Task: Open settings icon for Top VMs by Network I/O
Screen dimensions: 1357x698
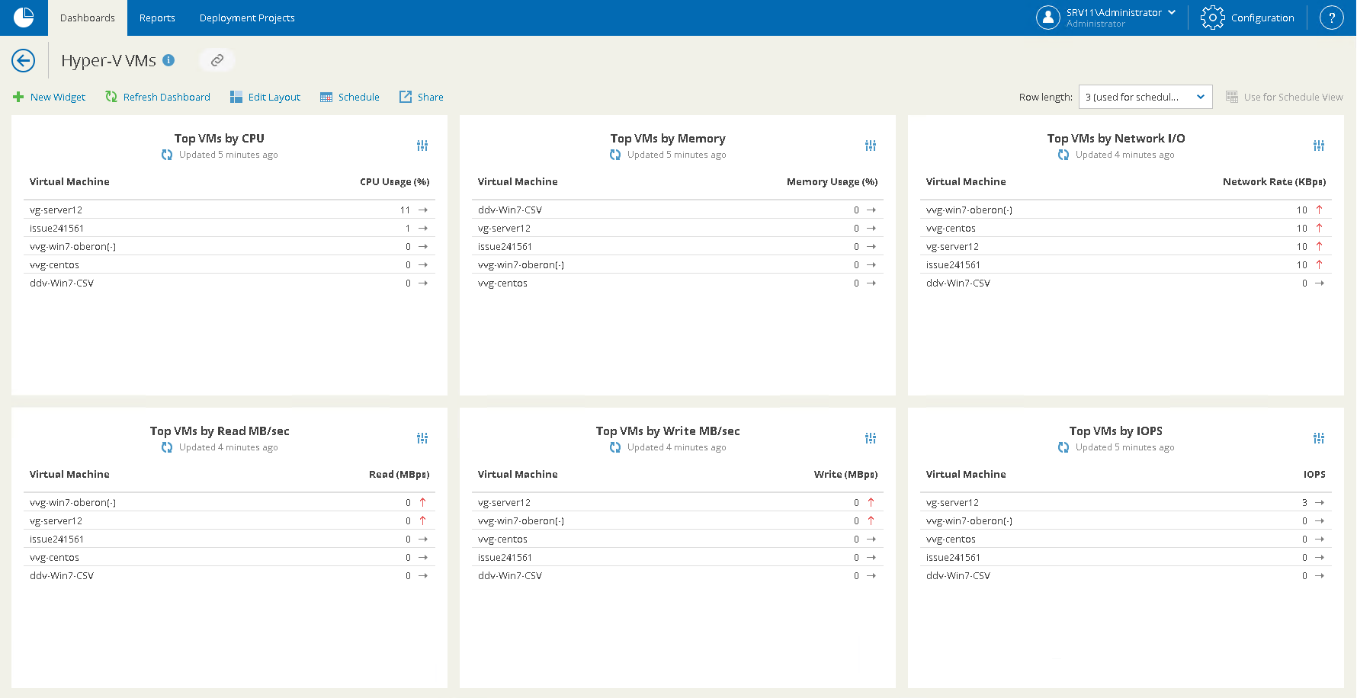Action: 1319,146
